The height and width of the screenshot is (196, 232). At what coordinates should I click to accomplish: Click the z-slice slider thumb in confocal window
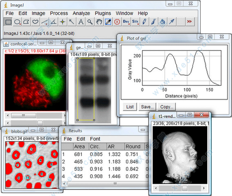point(40,123)
